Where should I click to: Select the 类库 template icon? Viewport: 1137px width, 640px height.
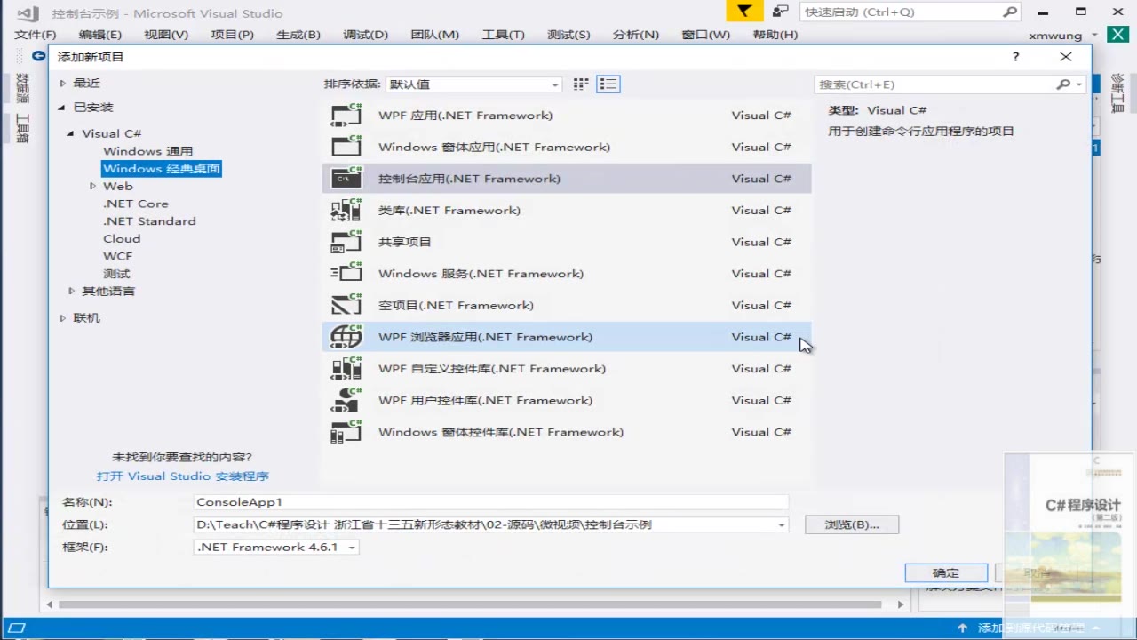[346, 211]
